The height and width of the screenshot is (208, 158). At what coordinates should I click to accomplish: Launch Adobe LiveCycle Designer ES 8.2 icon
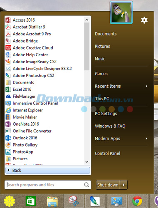[x=8, y=69]
